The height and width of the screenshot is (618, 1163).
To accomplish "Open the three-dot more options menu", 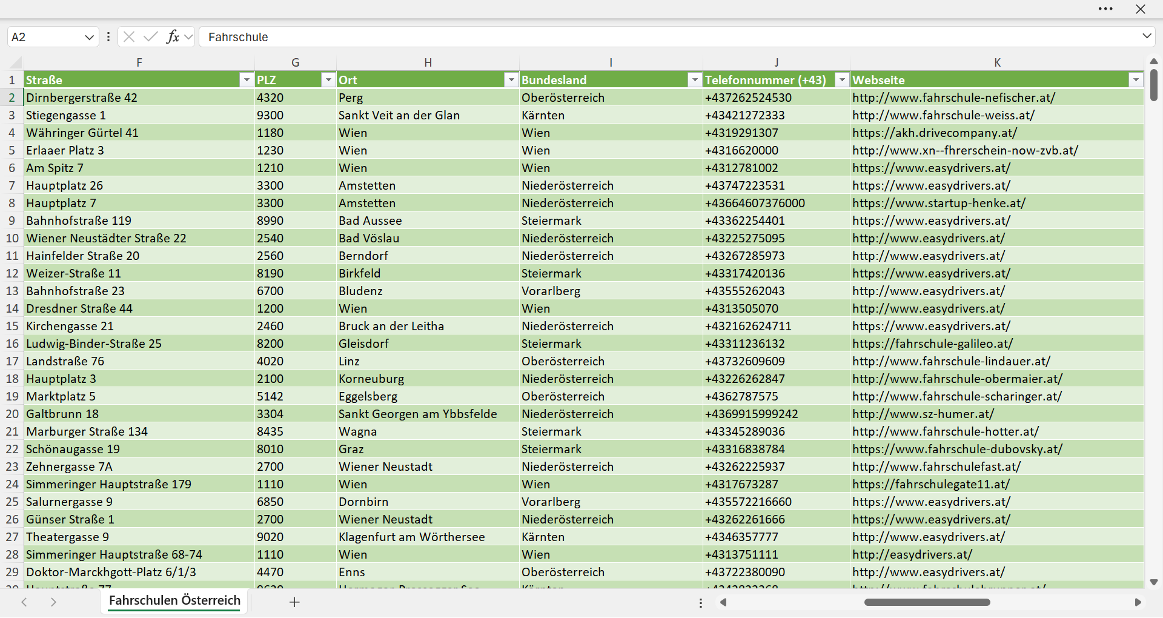I will click(1105, 9).
